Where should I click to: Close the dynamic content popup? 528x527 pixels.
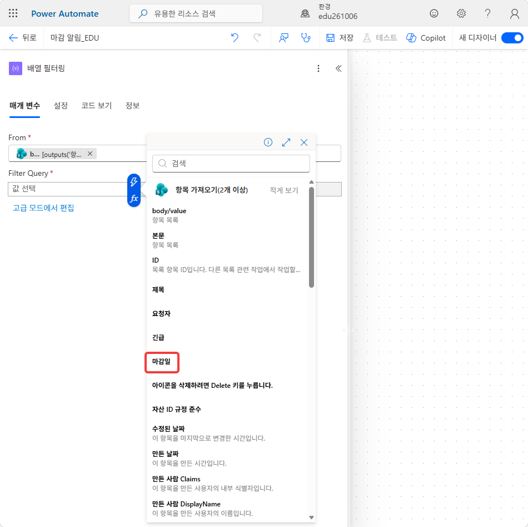point(304,142)
